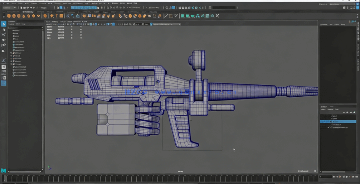Open the File menu in menu bar
The width and height of the screenshot is (360, 184).
pos(4,4)
